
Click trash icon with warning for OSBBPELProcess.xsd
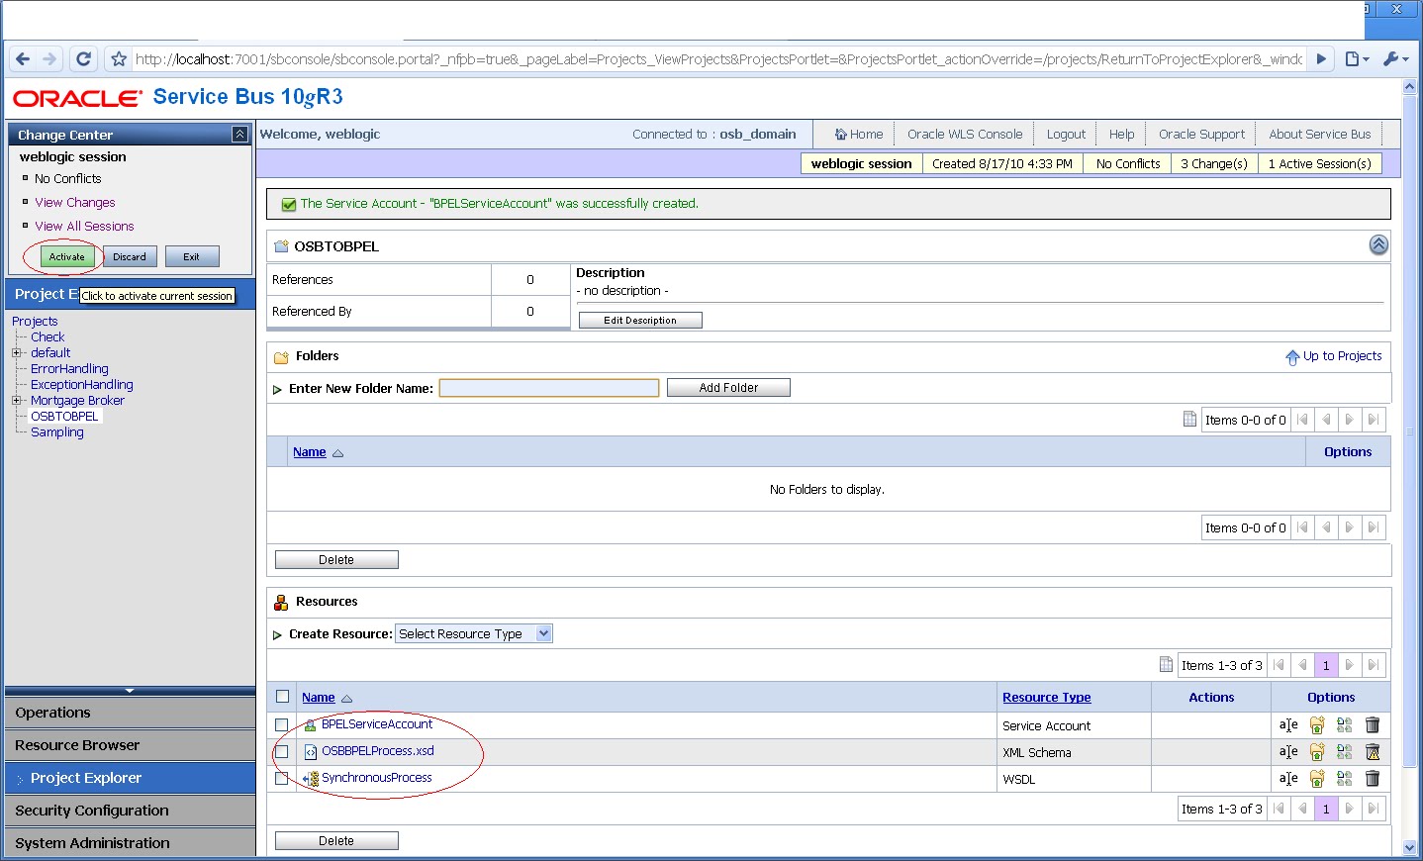(x=1373, y=752)
